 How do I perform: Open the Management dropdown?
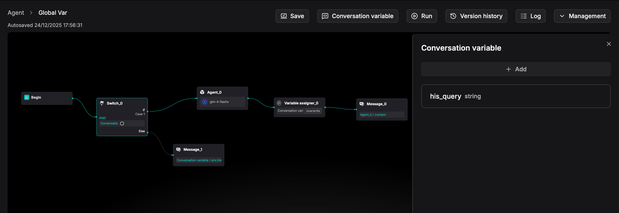coord(582,16)
